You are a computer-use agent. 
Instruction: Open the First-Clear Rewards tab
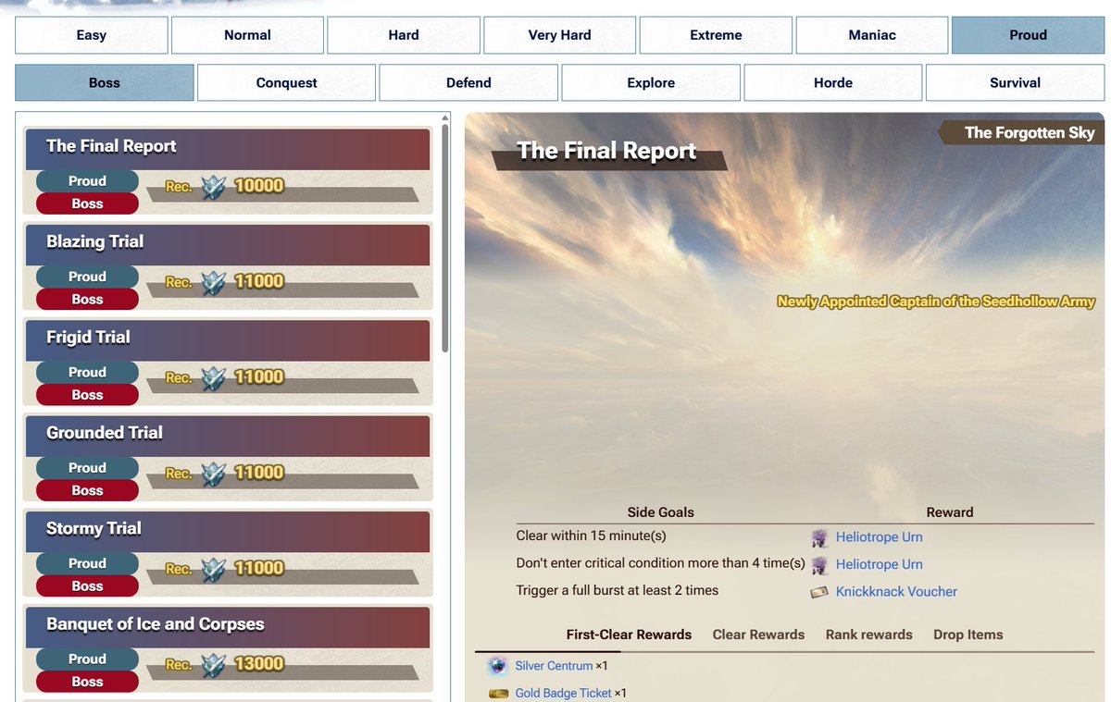point(629,634)
